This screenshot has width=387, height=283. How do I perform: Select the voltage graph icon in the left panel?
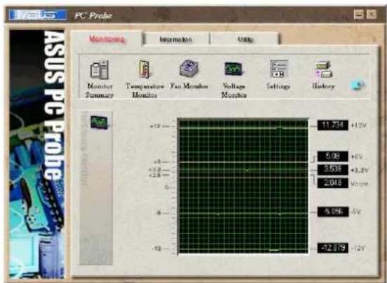coord(99,123)
